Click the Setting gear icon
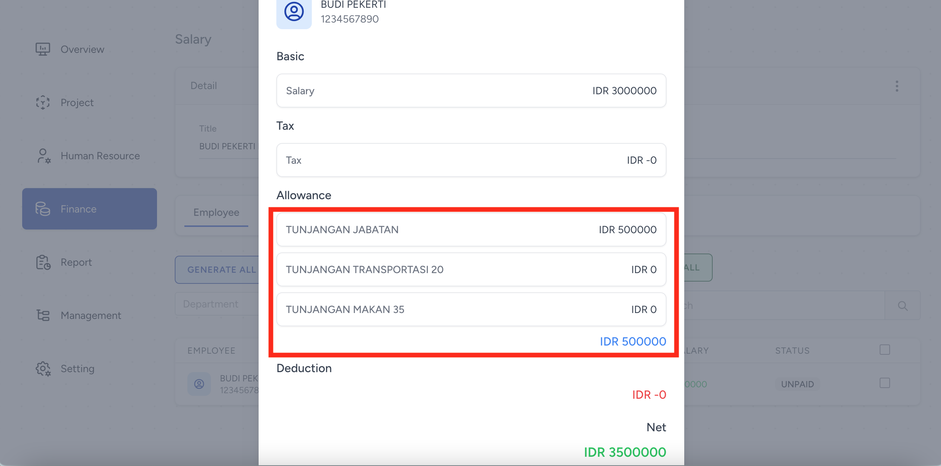This screenshot has height=466, width=941. pos(43,369)
